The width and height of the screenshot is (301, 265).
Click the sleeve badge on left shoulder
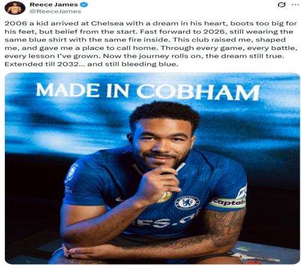point(72,172)
